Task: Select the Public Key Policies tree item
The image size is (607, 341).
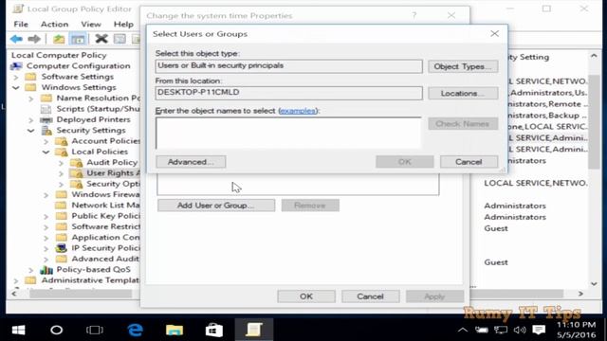Action: 105,216
